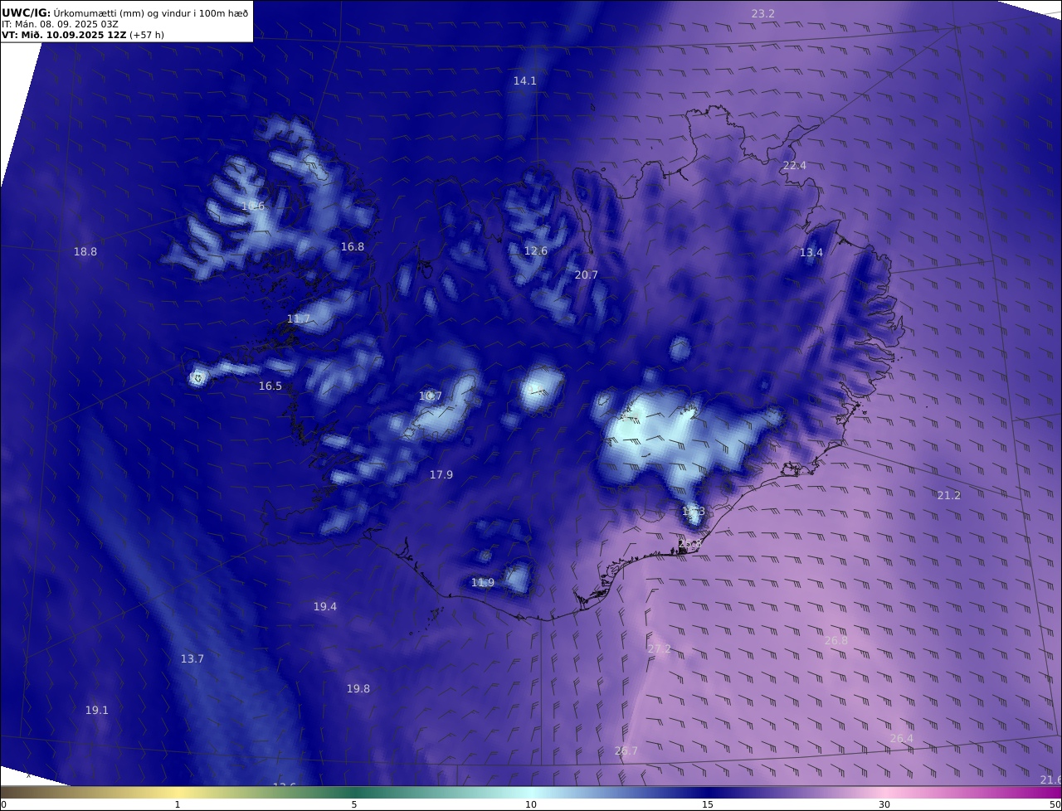Click the value label 23.2
Screen dimensions: 1062x811
(x=762, y=13)
